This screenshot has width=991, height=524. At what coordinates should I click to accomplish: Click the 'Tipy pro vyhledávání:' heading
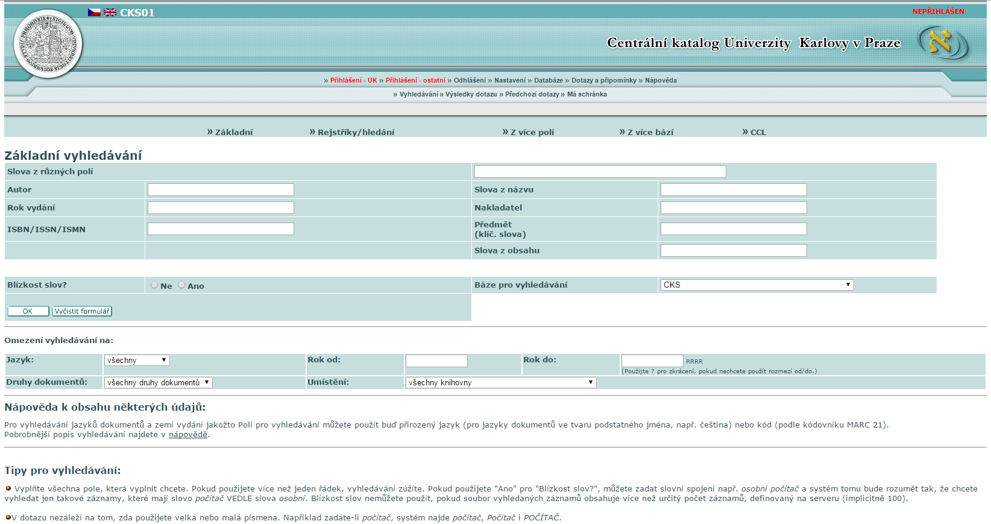[x=63, y=470]
